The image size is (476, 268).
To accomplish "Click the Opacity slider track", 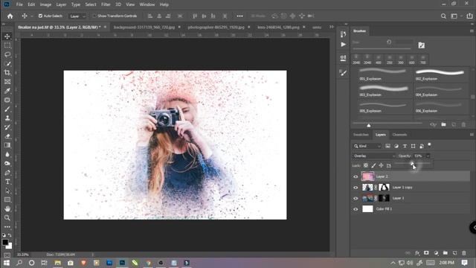I will coord(413,164).
